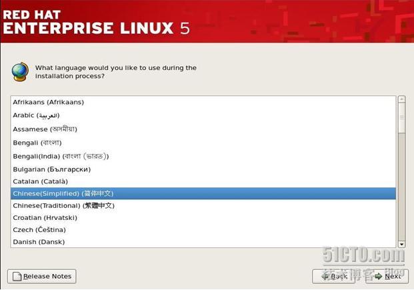
Task: Select Afrikaans (Afrikaans) language
Action: coord(203,103)
